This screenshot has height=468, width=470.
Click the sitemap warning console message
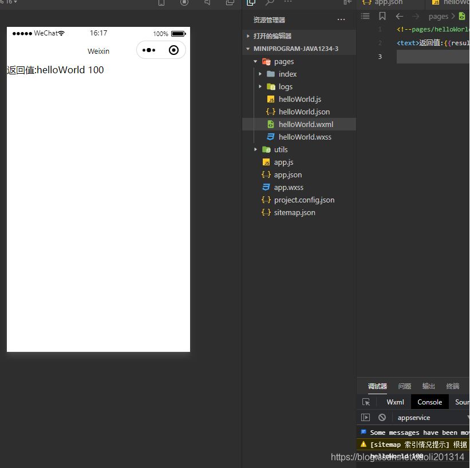[x=414, y=445]
